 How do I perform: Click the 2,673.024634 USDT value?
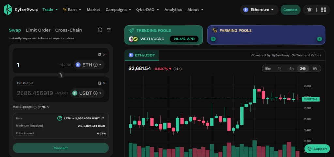click(92, 126)
